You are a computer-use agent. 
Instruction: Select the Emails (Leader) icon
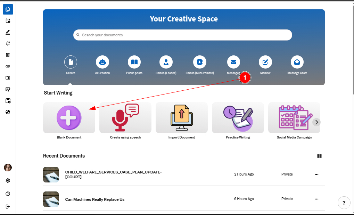click(166, 62)
